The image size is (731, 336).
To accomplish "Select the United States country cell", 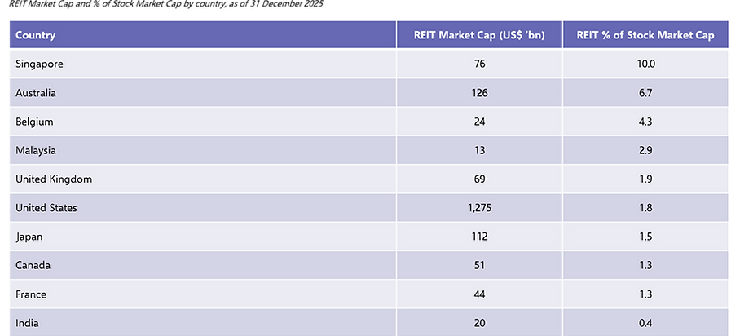I will (203, 208).
